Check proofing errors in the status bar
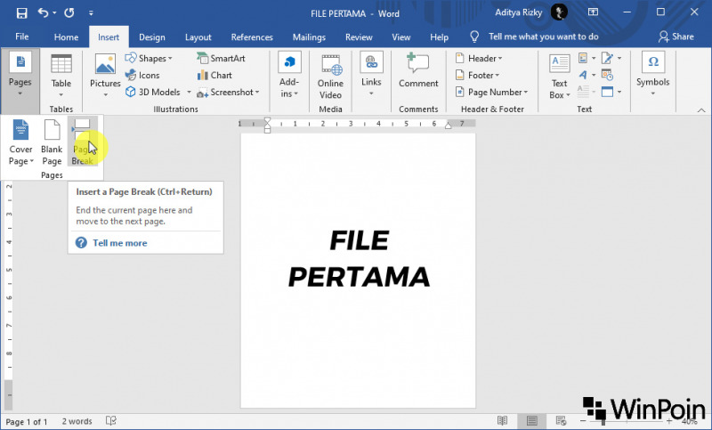Image resolution: width=712 pixels, height=430 pixels. [110, 421]
